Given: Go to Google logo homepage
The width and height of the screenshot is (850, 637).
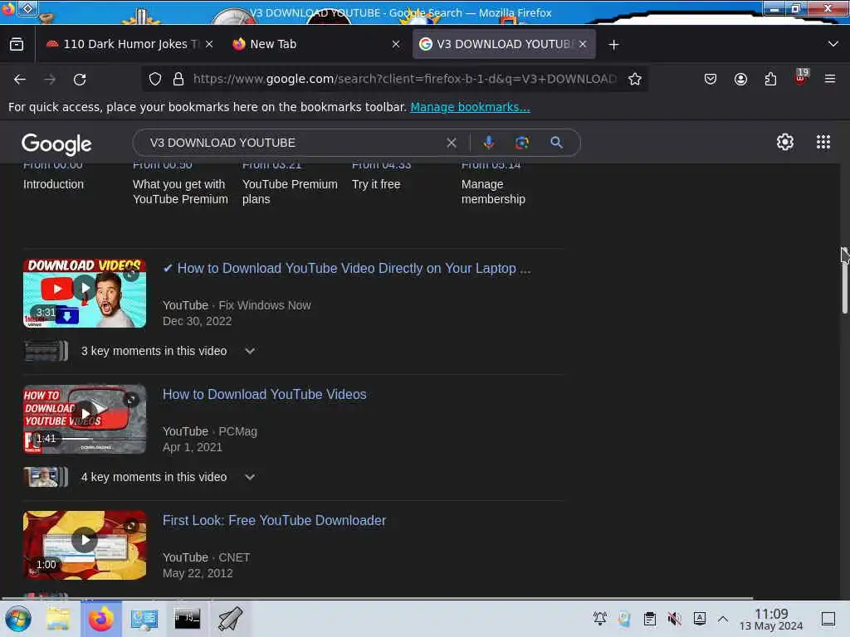Looking at the screenshot, I should click(56, 143).
